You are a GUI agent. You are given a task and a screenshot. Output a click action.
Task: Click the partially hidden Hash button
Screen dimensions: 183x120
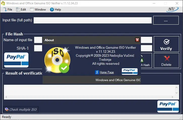(x=146, y=60)
